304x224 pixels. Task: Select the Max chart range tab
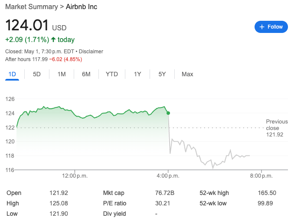(x=187, y=74)
